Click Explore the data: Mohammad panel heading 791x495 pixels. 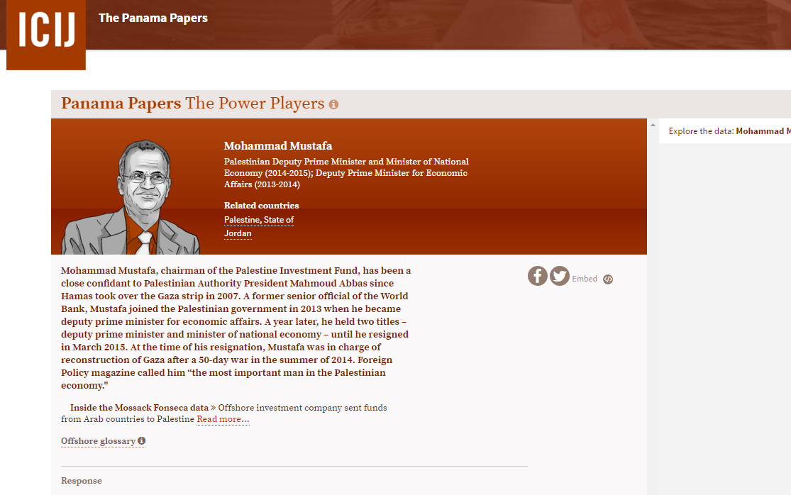(x=729, y=131)
